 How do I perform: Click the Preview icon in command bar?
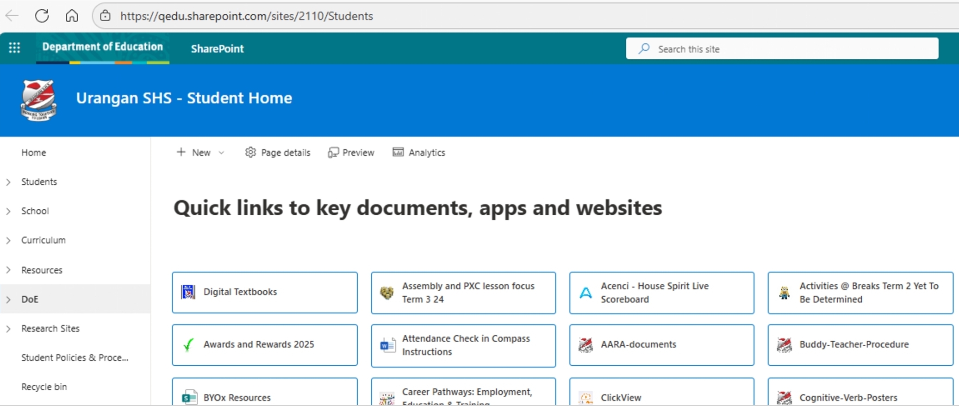coord(333,152)
